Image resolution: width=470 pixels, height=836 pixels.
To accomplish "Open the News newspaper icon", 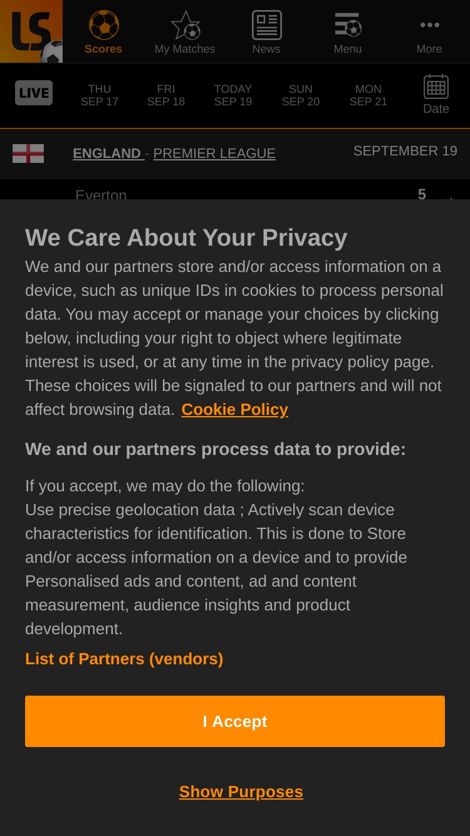I will pyautogui.click(x=266, y=25).
